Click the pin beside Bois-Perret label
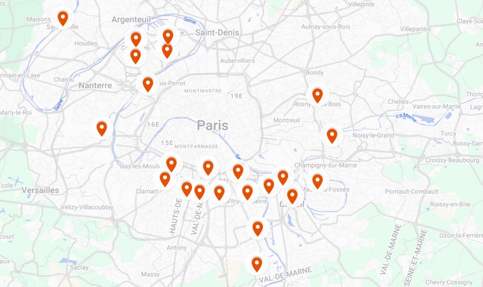Screen dimensions: 483x287 point(148,84)
